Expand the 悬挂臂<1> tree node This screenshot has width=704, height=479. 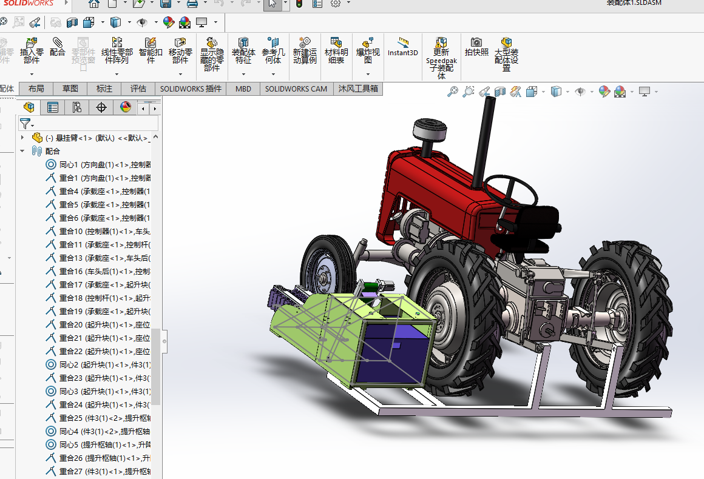(23, 138)
